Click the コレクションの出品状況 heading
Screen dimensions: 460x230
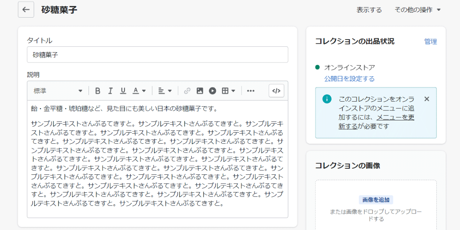pyautogui.click(x=355, y=41)
